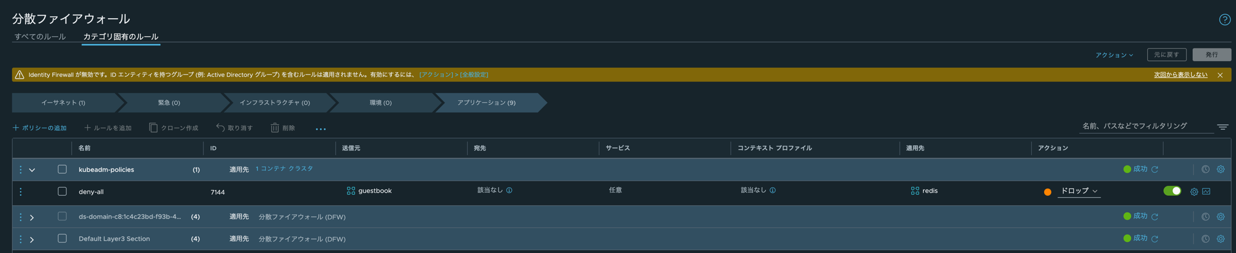The height and width of the screenshot is (253, 1236).
Task: Collapse the kubeadm-policies policy section
Action: click(x=32, y=170)
